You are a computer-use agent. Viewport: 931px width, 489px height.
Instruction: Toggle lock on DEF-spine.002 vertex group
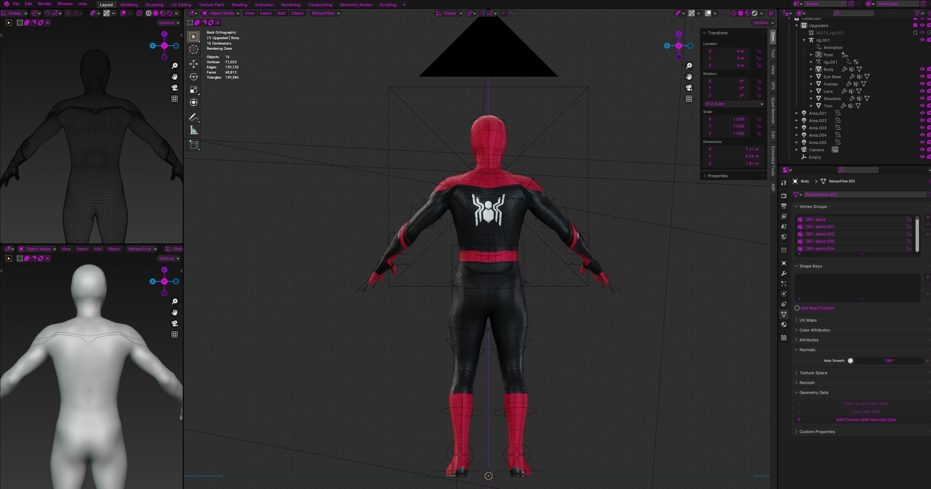(909, 234)
